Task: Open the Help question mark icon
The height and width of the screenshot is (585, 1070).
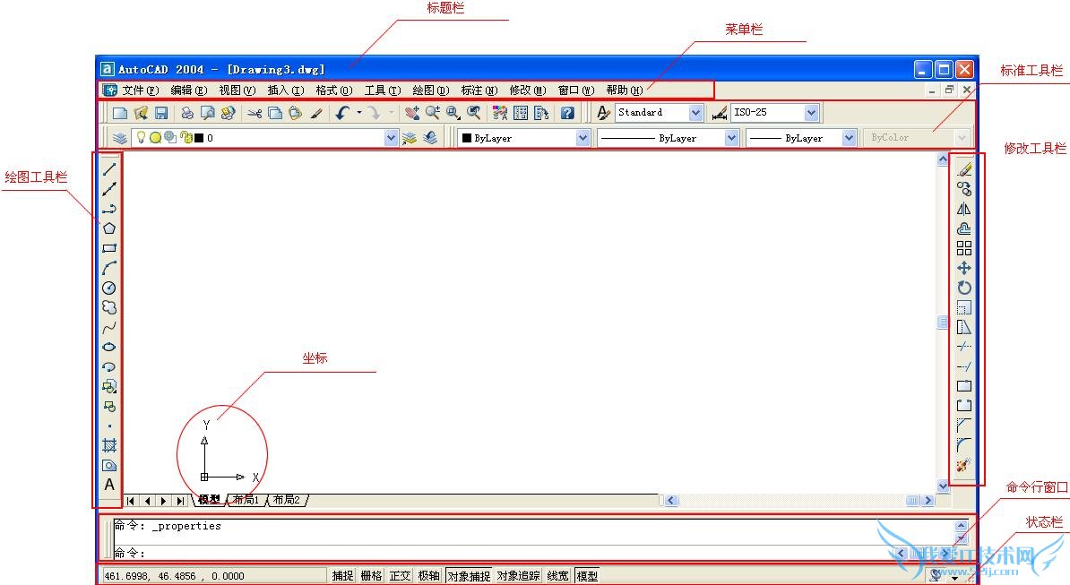Action: 567,113
